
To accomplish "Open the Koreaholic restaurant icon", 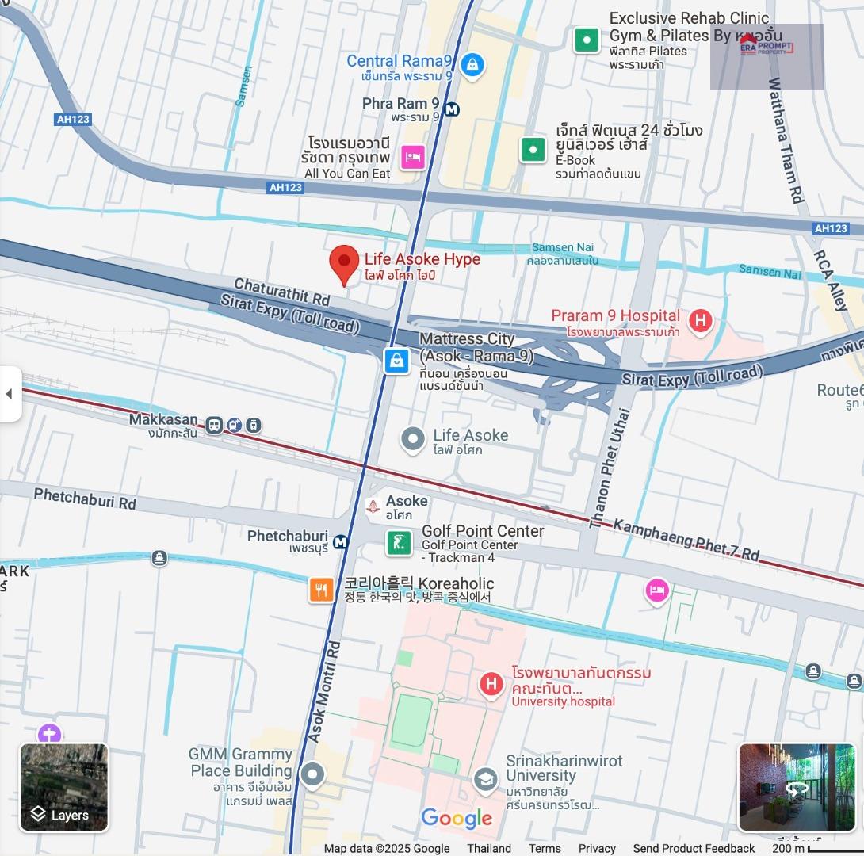I will coord(321,590).
